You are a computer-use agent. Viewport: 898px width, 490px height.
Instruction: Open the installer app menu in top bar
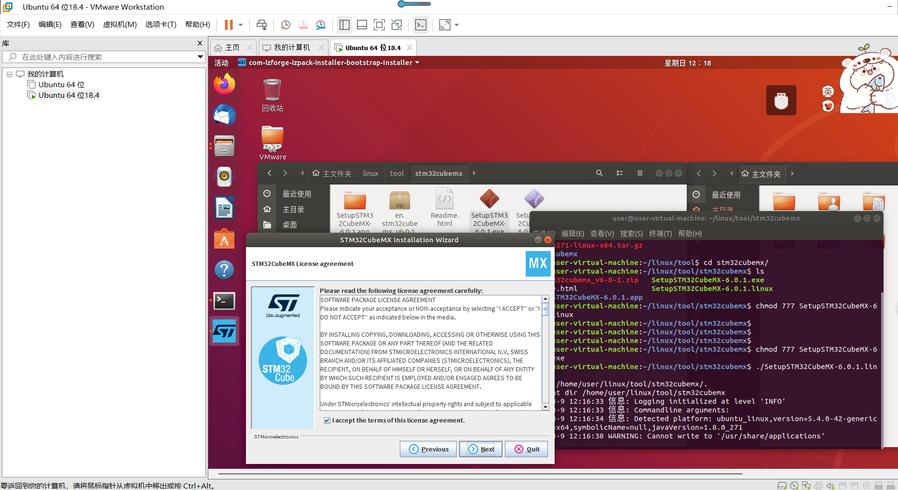(329, 63)
